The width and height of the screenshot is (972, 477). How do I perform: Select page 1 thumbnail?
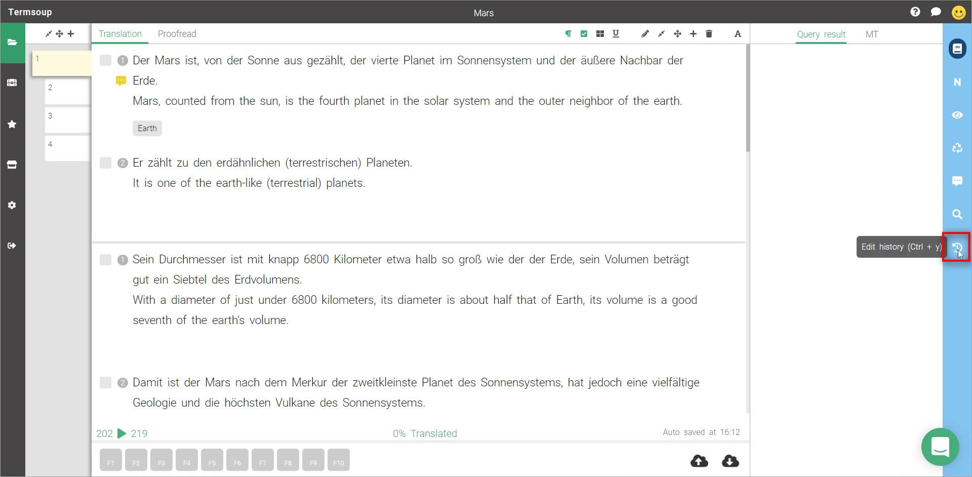[x=62, y=63]
